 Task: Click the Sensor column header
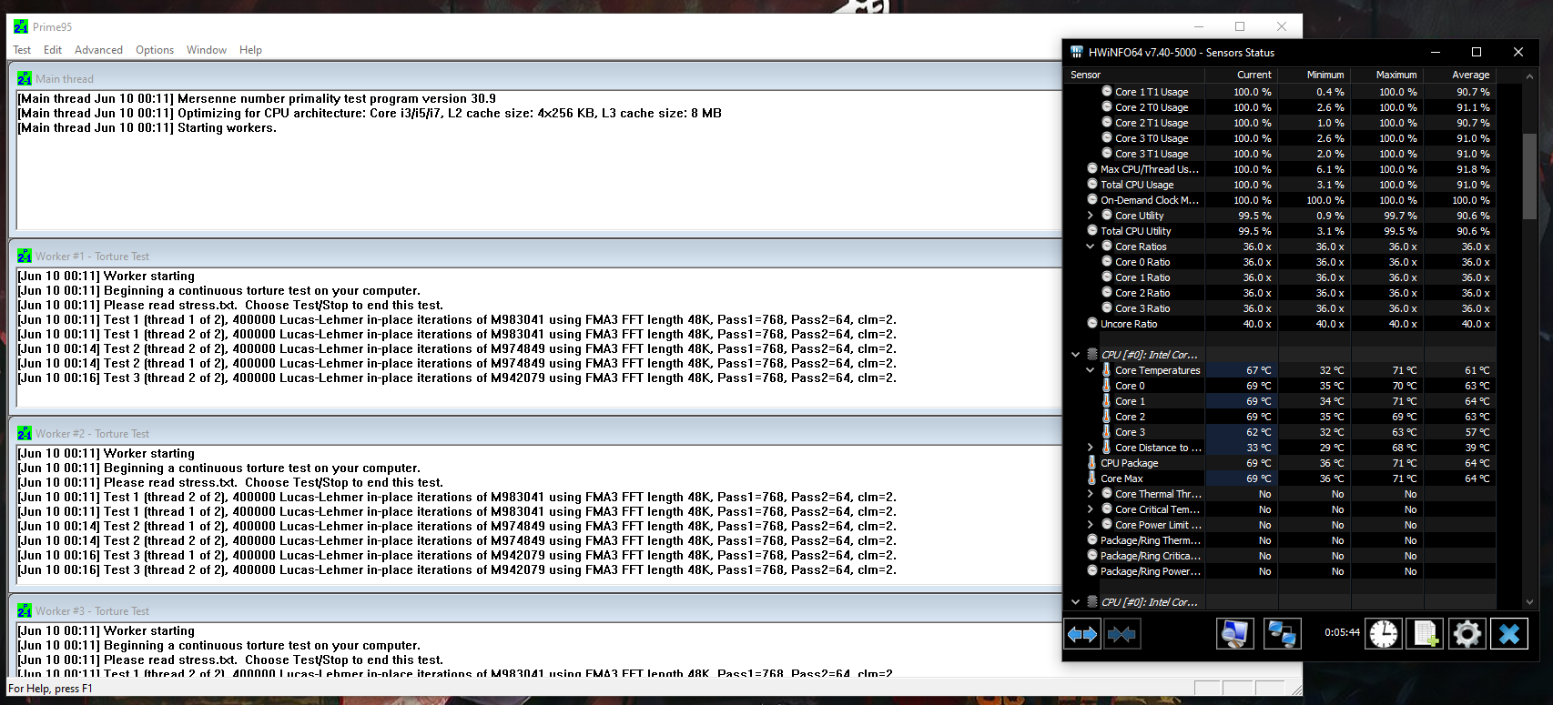[1133, 75]
